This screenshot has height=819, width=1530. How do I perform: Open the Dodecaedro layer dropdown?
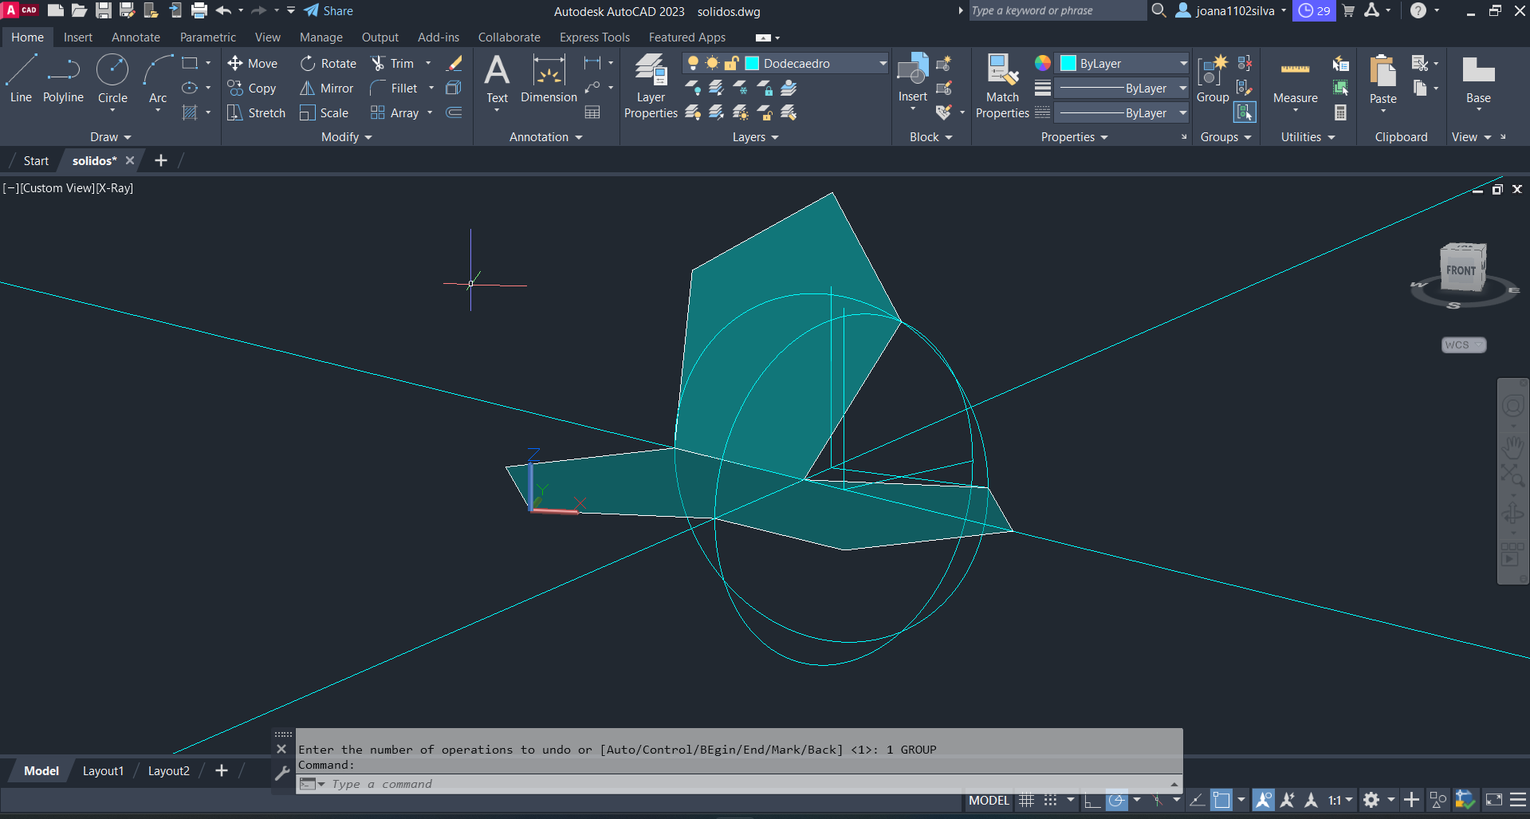pyautogui.click(x=883, y=64)
